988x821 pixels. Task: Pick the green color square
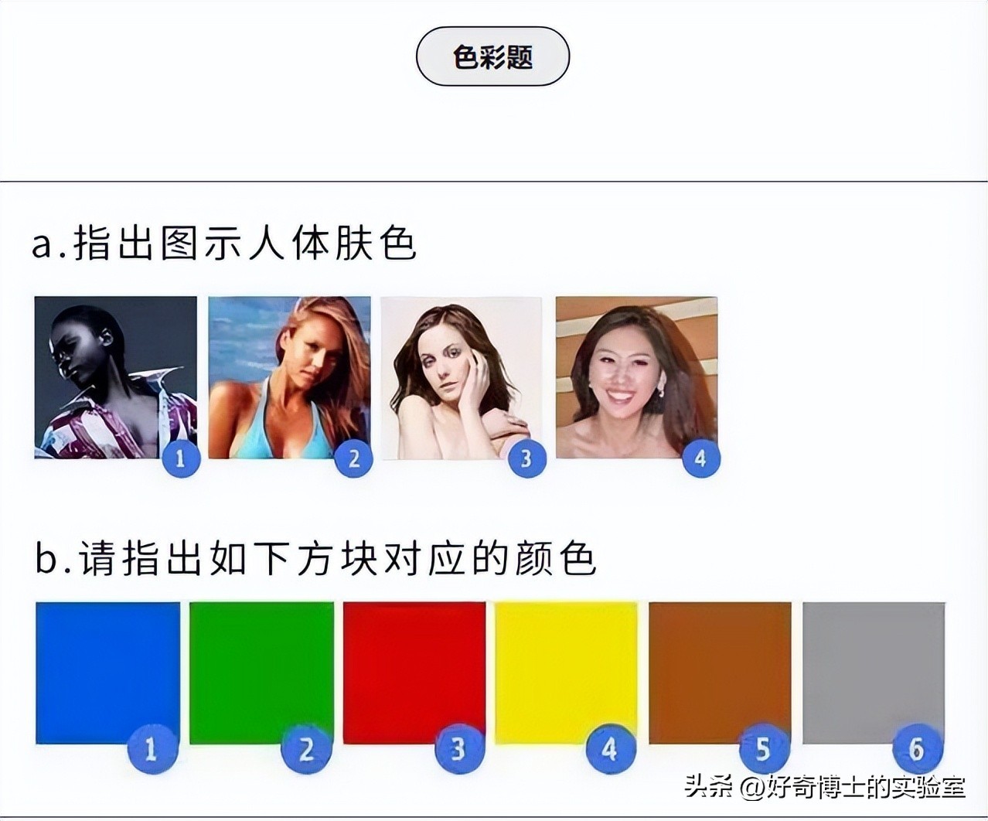(x=261, y=673)
